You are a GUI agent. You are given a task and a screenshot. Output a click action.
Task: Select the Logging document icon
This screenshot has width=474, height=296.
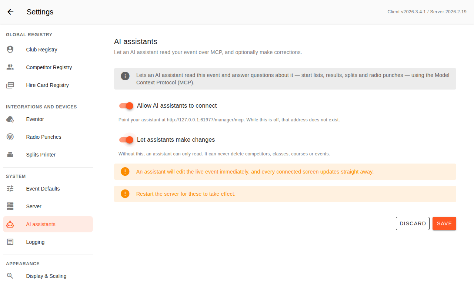pyautogui.click(x=10, y=242)
